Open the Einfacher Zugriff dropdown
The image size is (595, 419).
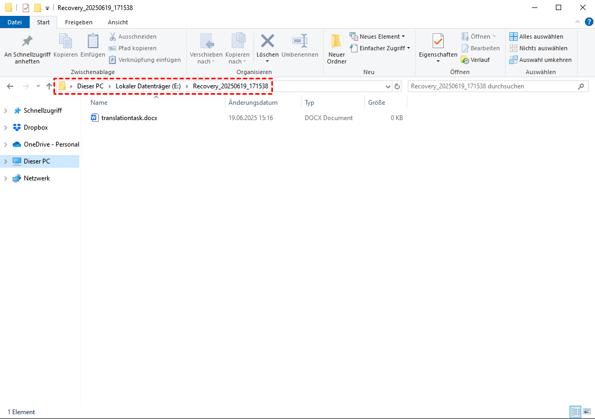point(380,48)
